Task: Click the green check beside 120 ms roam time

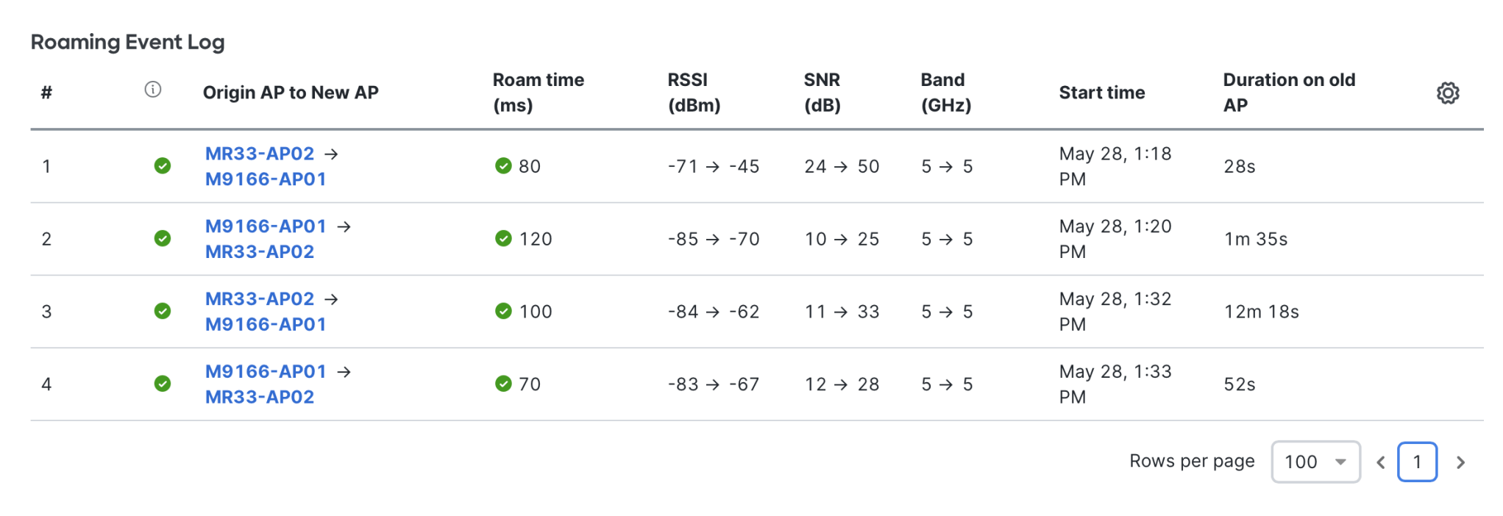Action: (503, 239)
